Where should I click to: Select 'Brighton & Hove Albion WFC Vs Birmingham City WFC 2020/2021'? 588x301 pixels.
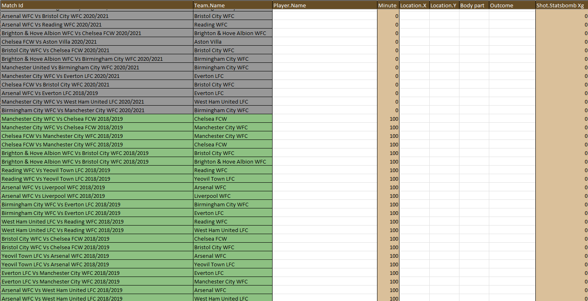97,59
